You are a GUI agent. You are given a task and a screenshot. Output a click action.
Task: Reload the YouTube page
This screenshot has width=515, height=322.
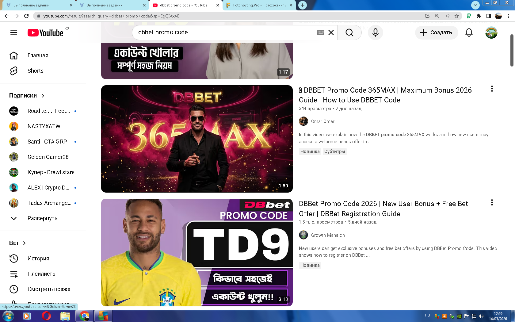point(26,16)
